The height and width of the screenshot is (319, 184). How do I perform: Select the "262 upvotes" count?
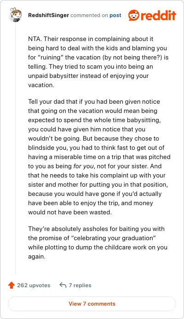click(x=34, y=285)
